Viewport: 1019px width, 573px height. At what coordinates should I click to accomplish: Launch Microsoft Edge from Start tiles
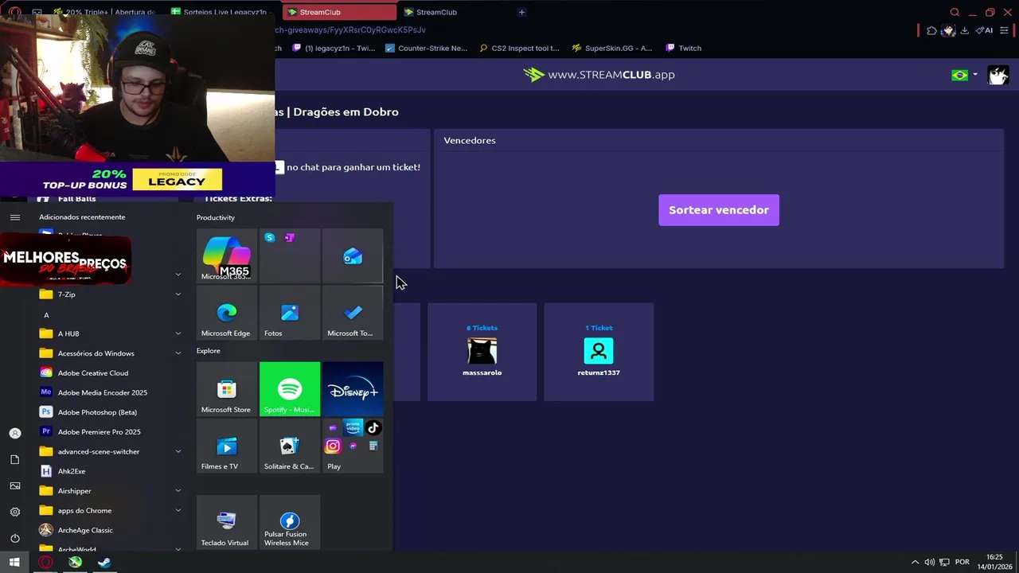point(227,314)
